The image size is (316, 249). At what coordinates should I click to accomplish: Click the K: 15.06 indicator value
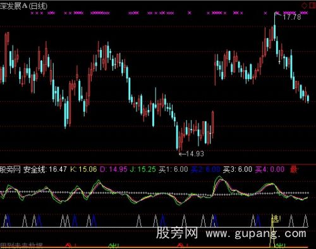click(x=83, y=169)
